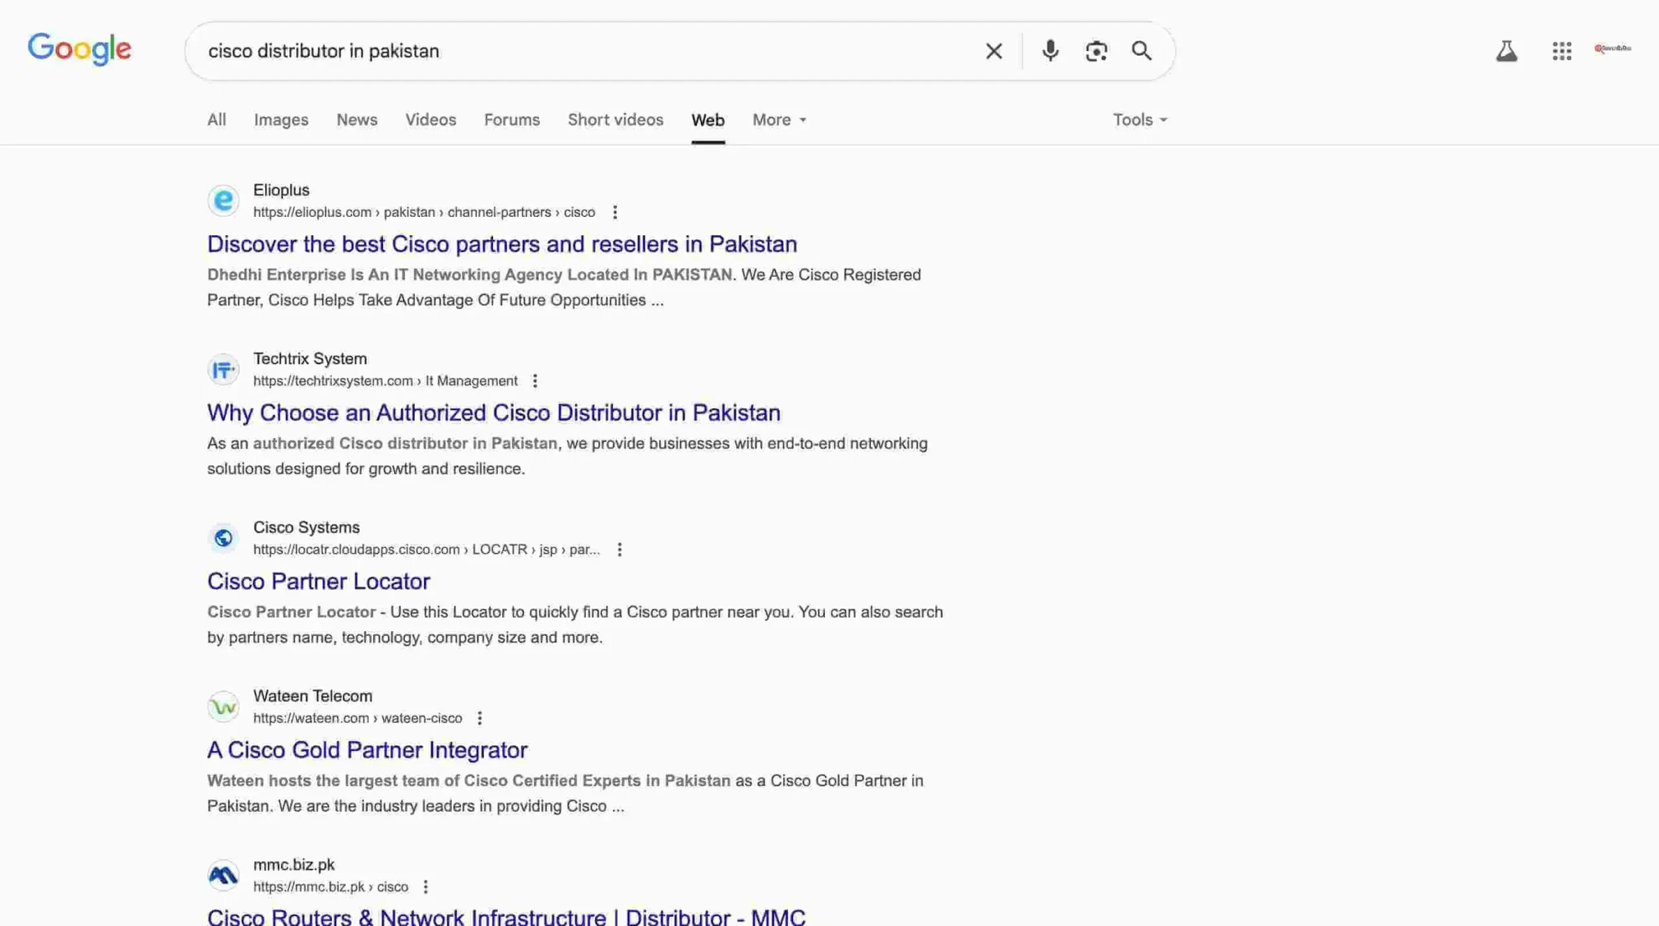Viewport: 1659px width, 926px height.
Task: Switch to the News tab
Action: pos(356,120)
